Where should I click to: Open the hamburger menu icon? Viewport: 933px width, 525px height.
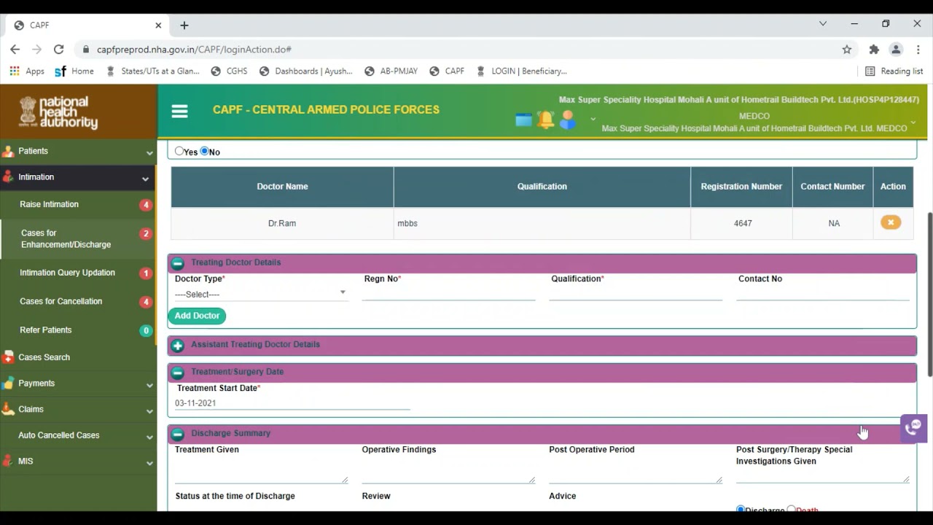179,111
